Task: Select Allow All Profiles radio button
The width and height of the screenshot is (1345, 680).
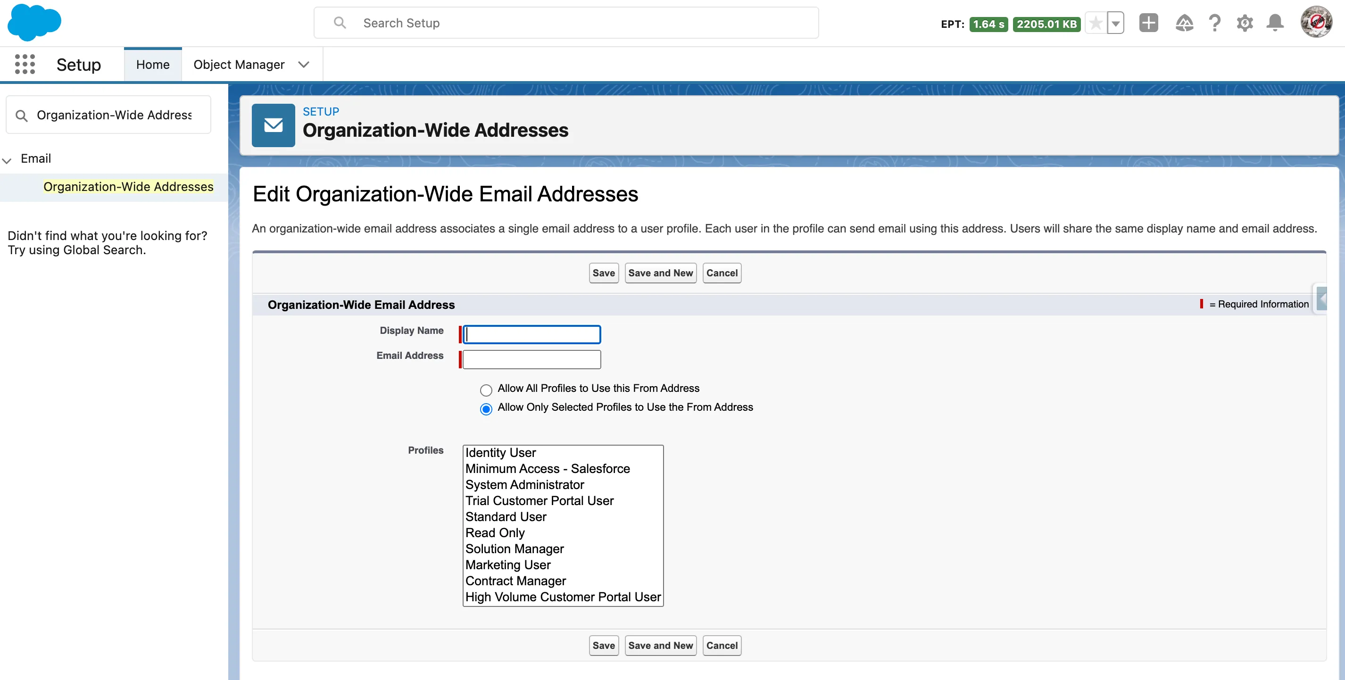Action: [x=486, y=390]
